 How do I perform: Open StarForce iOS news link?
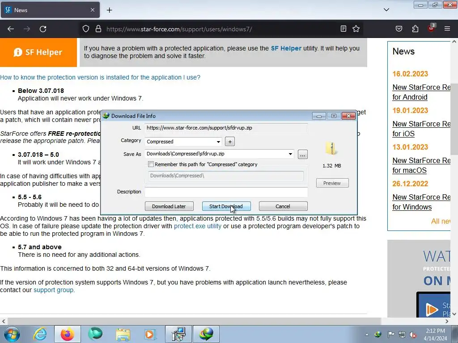click(x=421, y=129)
